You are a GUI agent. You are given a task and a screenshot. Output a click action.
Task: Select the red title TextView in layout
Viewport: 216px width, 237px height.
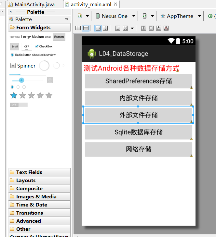131,68
